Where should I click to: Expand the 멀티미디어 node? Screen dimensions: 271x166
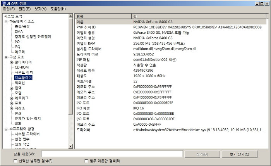(x=11, y=62)
